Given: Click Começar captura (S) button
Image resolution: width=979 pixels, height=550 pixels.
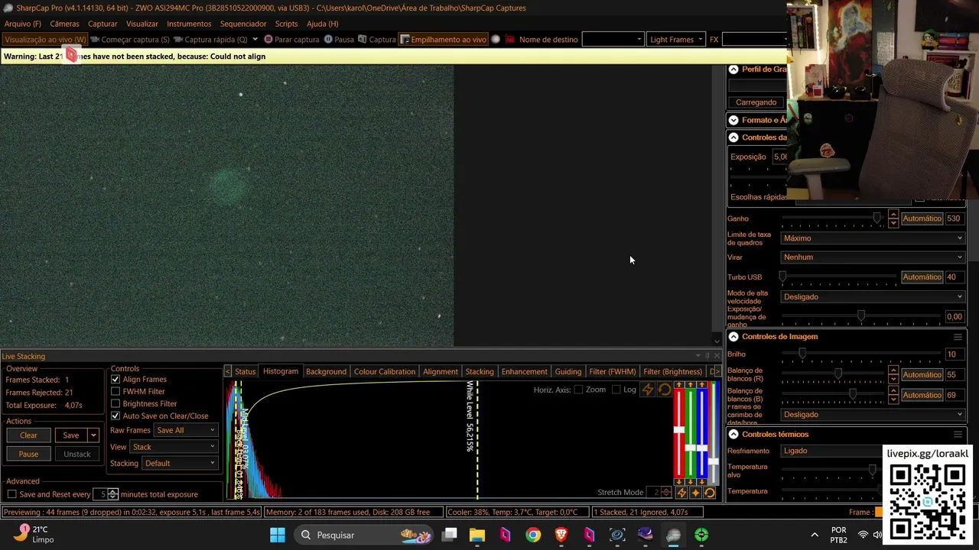Looking at the screenshot, I should [x=129, y=40].
